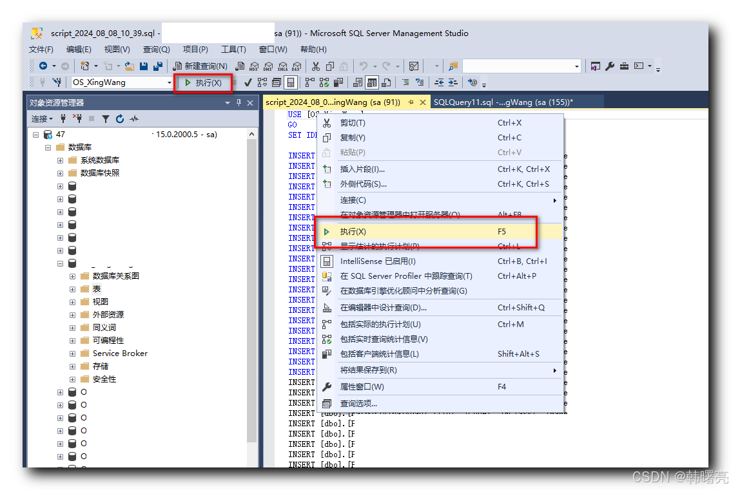
Task: Open the 文件(F) menu
Action: (41, 50)
